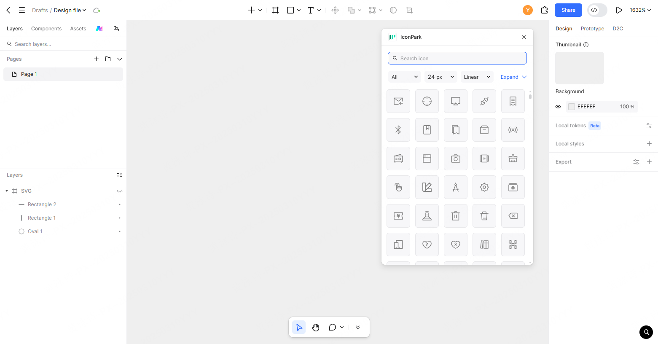Click the EFEFEF background color swatch
658x344 pixels.
[572, 107]
